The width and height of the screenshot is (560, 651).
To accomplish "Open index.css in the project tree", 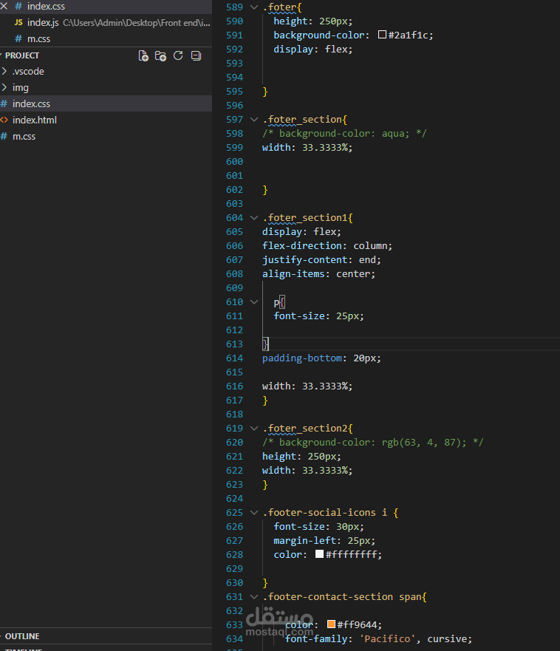I will pos(106,103).
